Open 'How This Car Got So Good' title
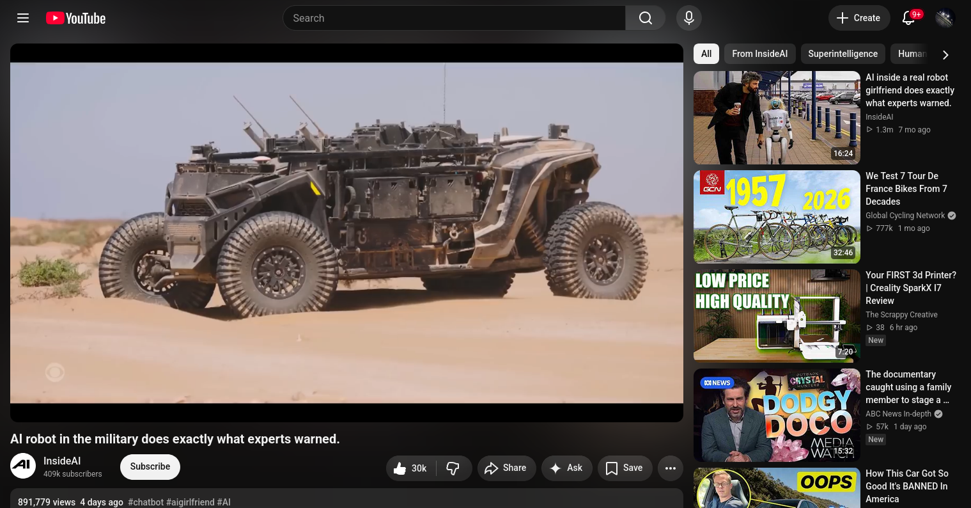Image resolution: width=971 pixels, height=508 pixels. pyautogui.click(x=907, y=486)
